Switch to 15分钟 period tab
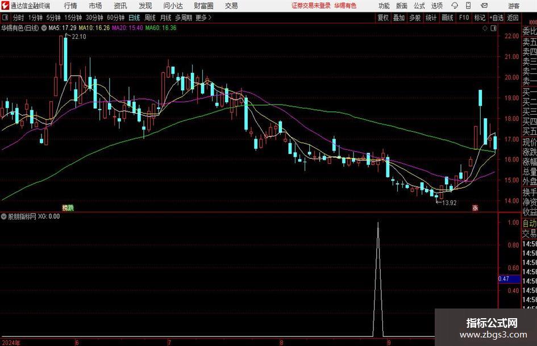 [x=73, y=18]
